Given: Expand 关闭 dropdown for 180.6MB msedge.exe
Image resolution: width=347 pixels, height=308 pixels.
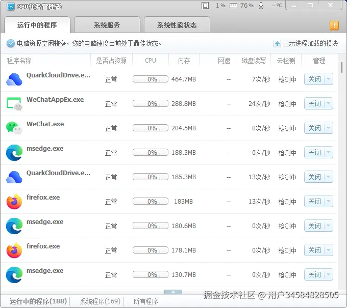Looking at the screenshot, I should 329,226.
